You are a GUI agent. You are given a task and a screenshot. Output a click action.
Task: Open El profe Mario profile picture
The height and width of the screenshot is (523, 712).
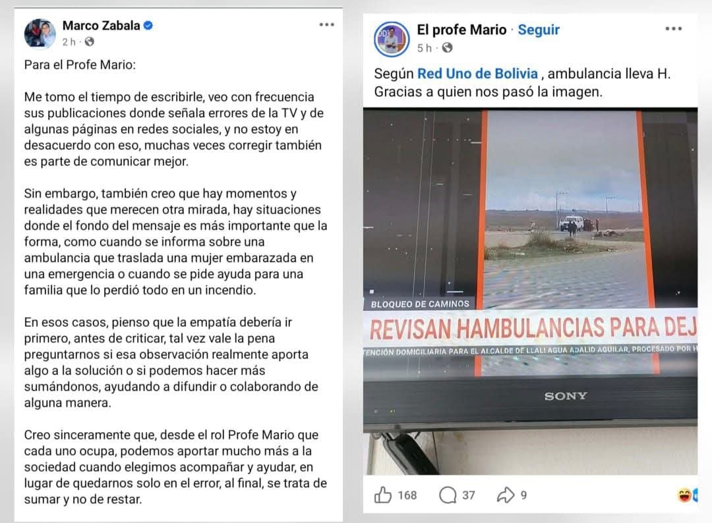click(x=392, y=39)
